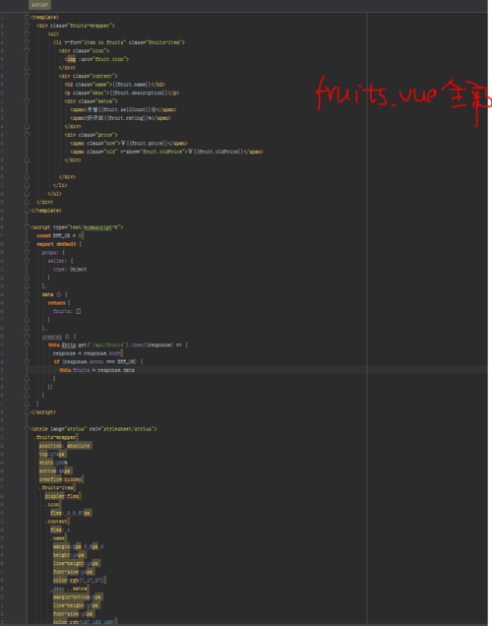
Task: Click the 'position: absolute' style line
Action: coord(65,446)
